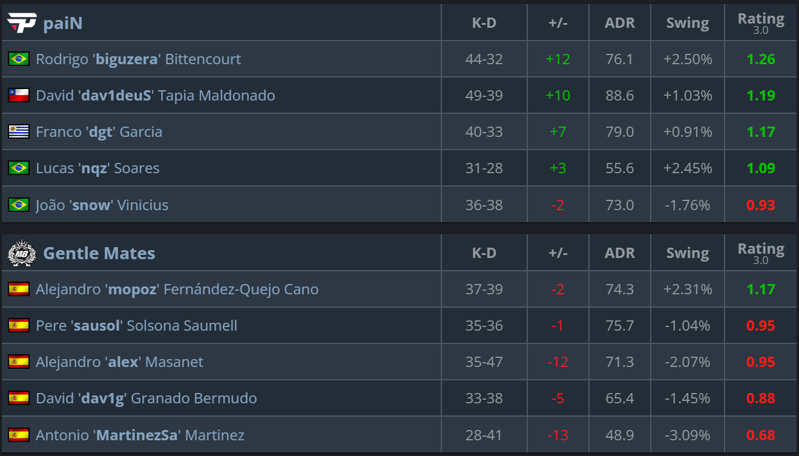Screen dimensions: 799x456
Task: Open Pere 'sausol' Solsona Saumell's profile
Action: 136,325
